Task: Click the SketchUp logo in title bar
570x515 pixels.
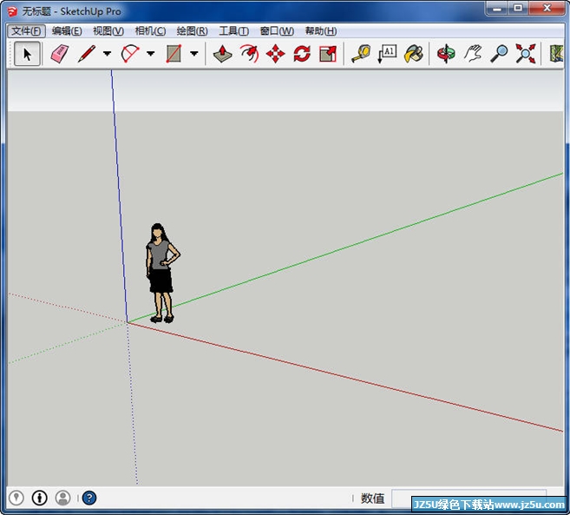Action: [12, 11]
